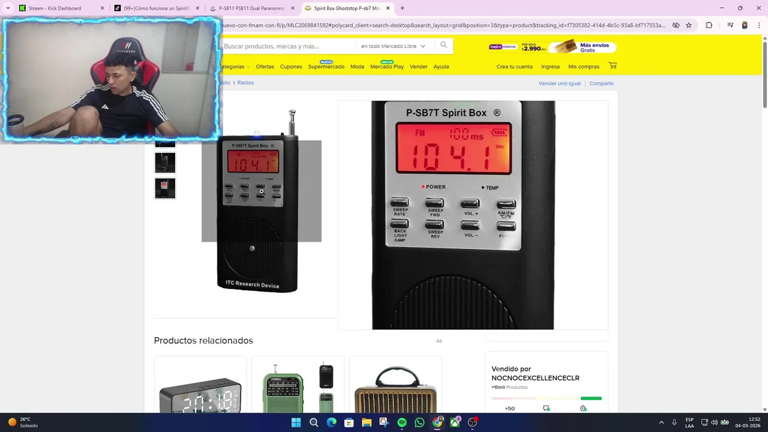
Task: Open the Mercado Play menu item
Action: 387,67
